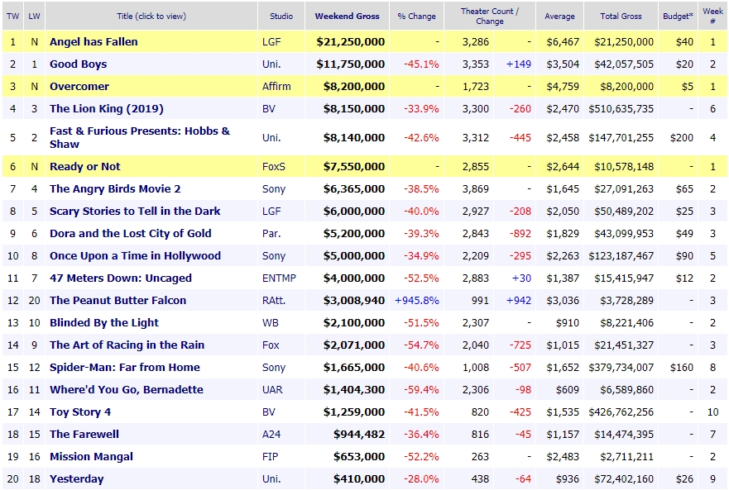Screen dimensions: 729x490
Task: Open the Yesterday movie link
Action: (x=77, y=478)
